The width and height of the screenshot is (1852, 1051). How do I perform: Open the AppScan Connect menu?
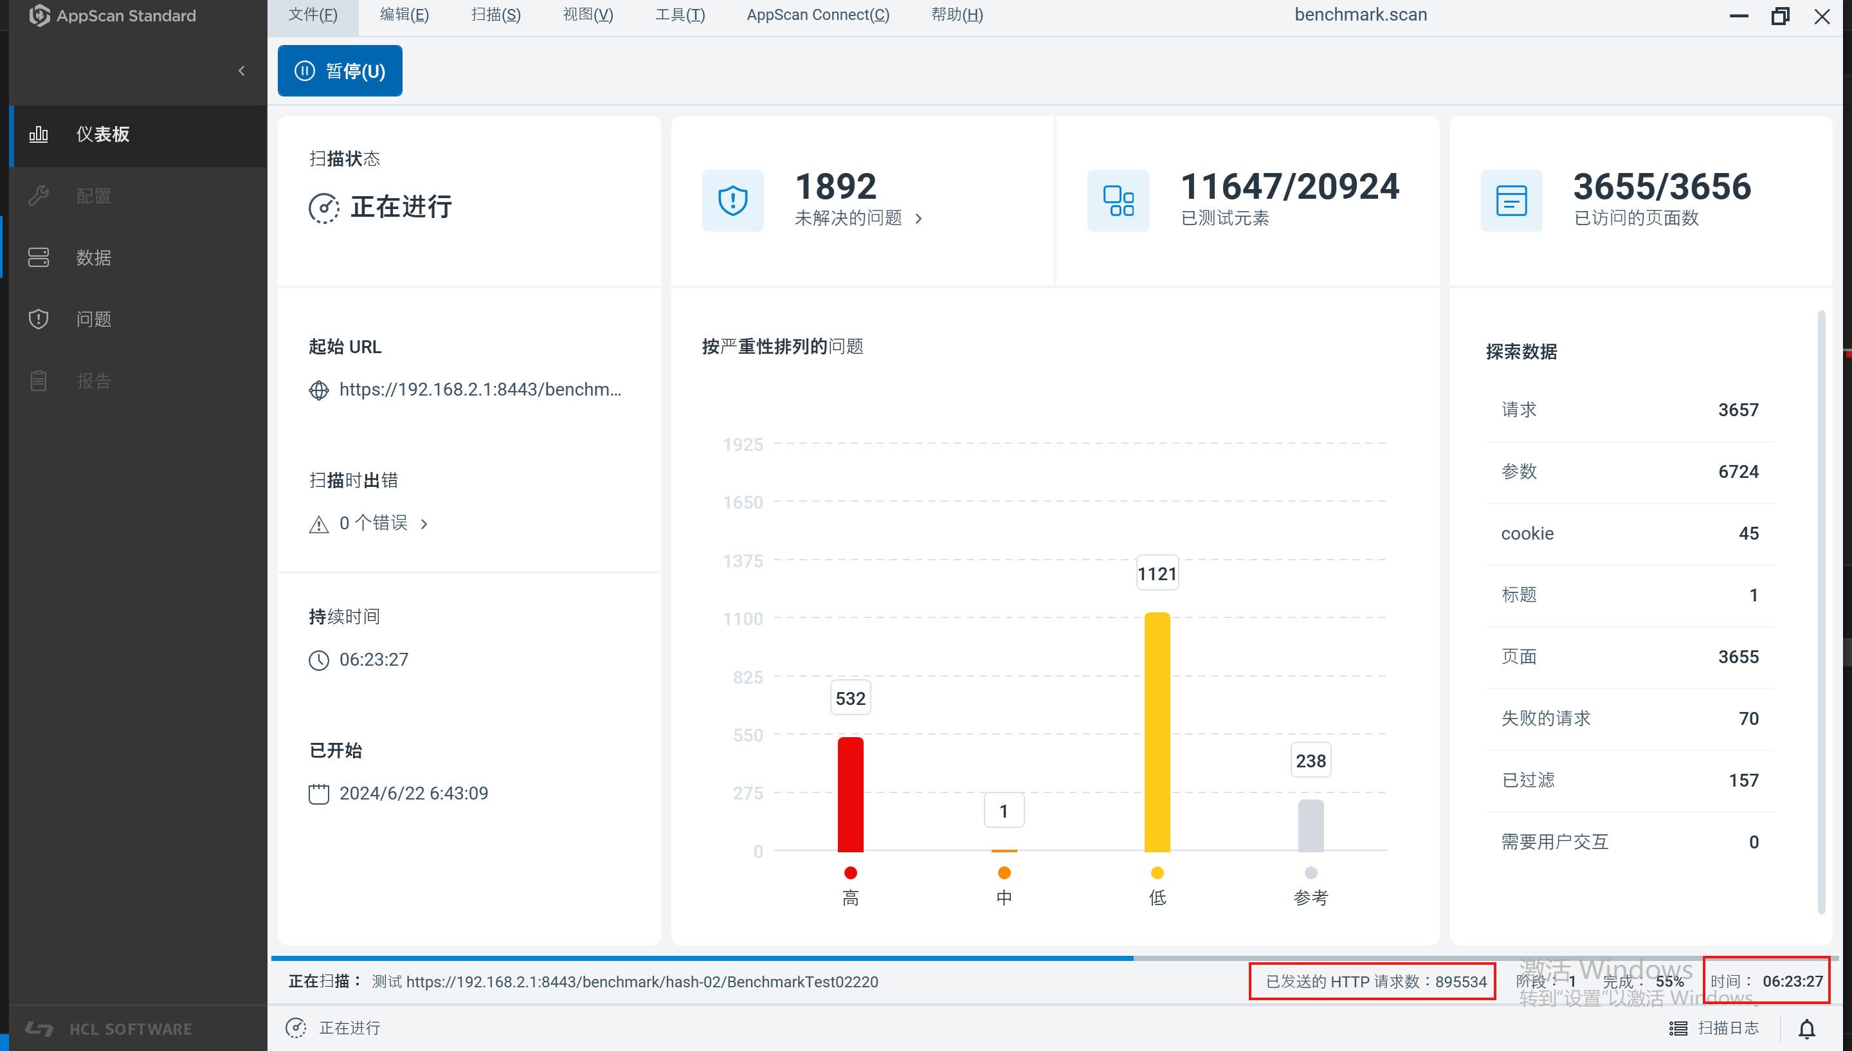click(x=817, y=15)
